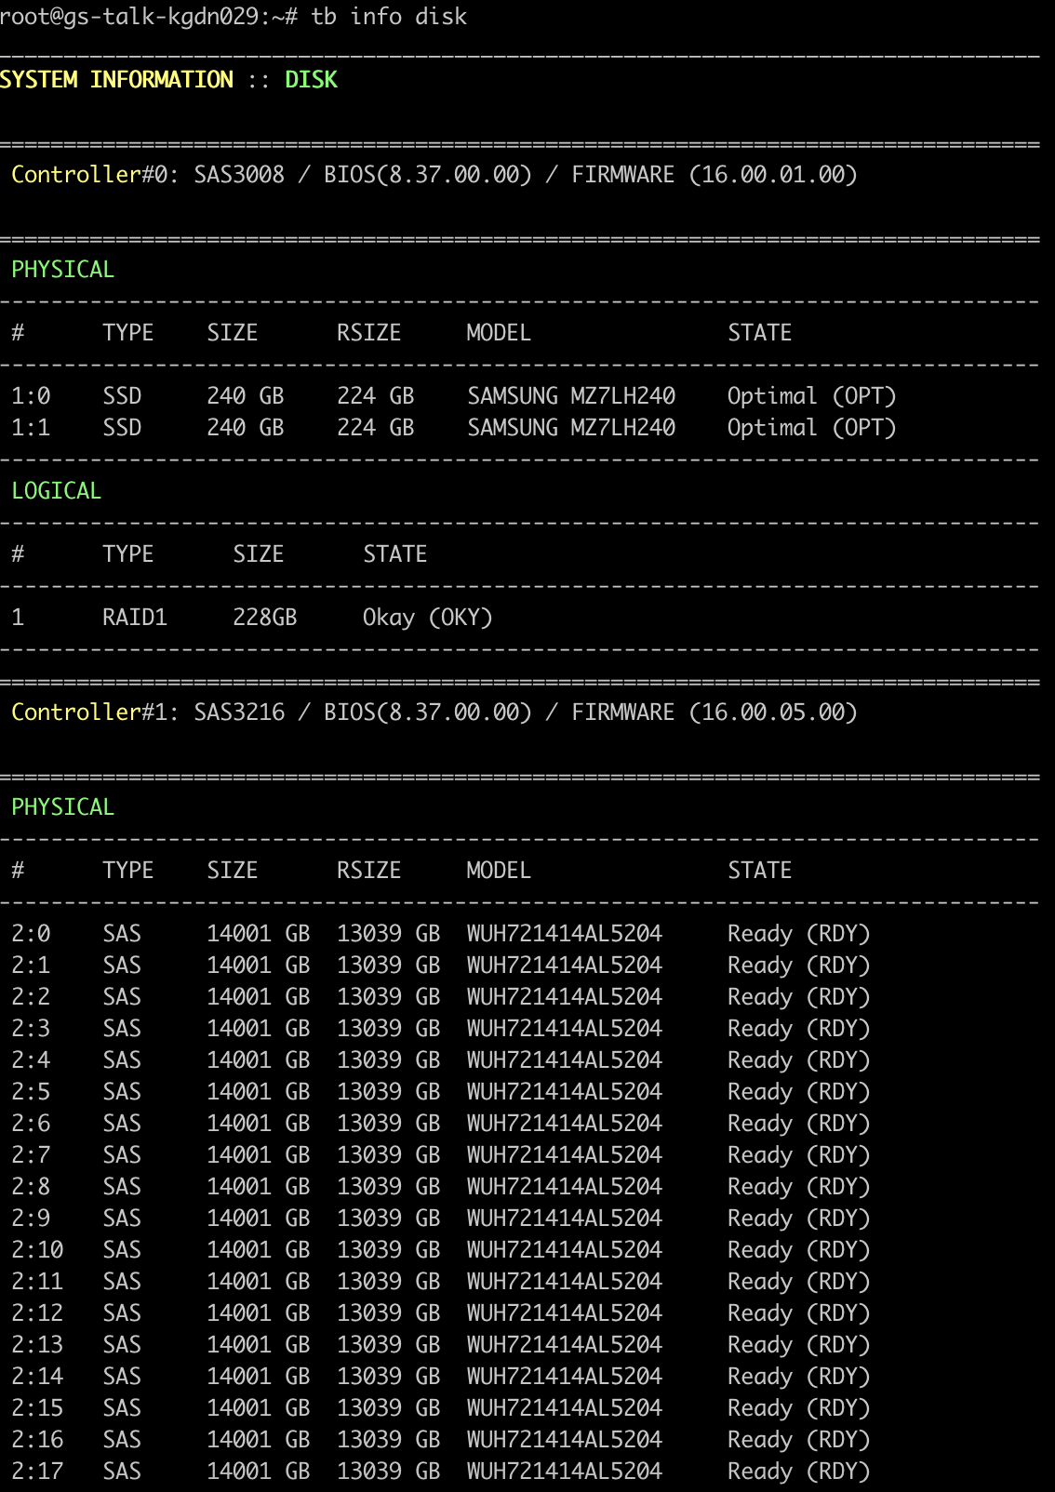Click "Ready (RDY)" state in row 2:8
This screenshot has height=1492, width=1055.
click(x=799, y=1187)
